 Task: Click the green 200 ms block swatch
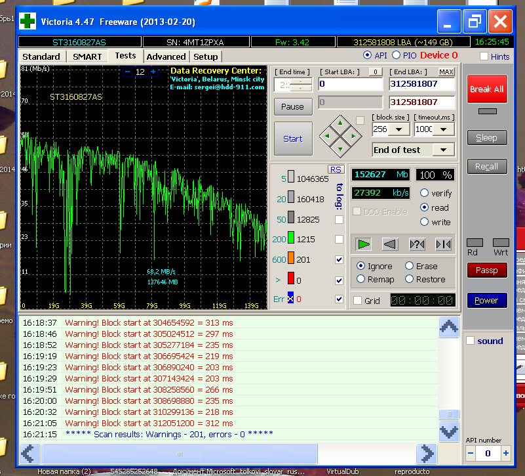point(291,238)
